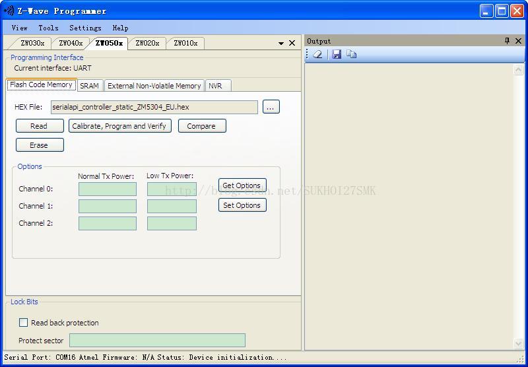Pin the Output panel
This screenshot has height=367, width=528.
[x=507, y=41]
